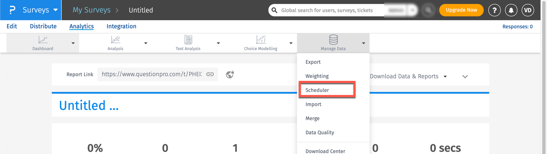Screen dimensions: 547x154
Task: Expand the Dashboard dropdown arrow
Action: coord(73,43)
